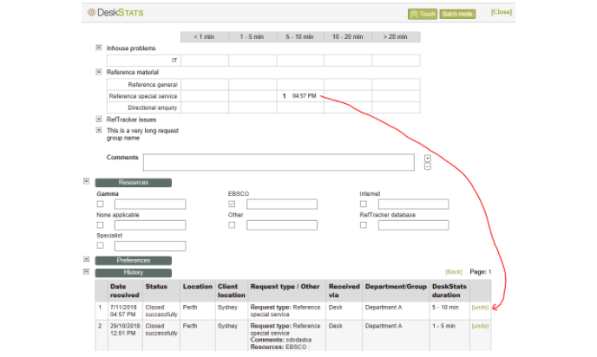Click the Back pagination link

point(454,272)
